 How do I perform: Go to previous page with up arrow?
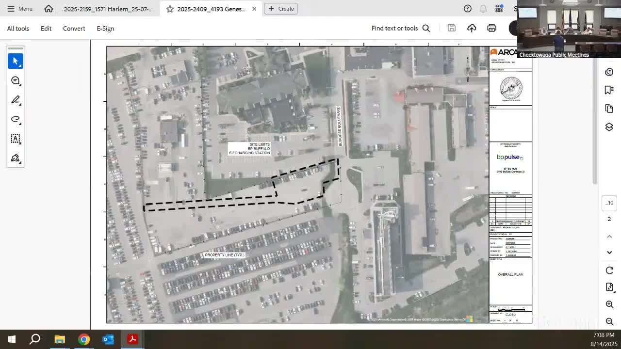pyautogui.click(x=609, y=237)
